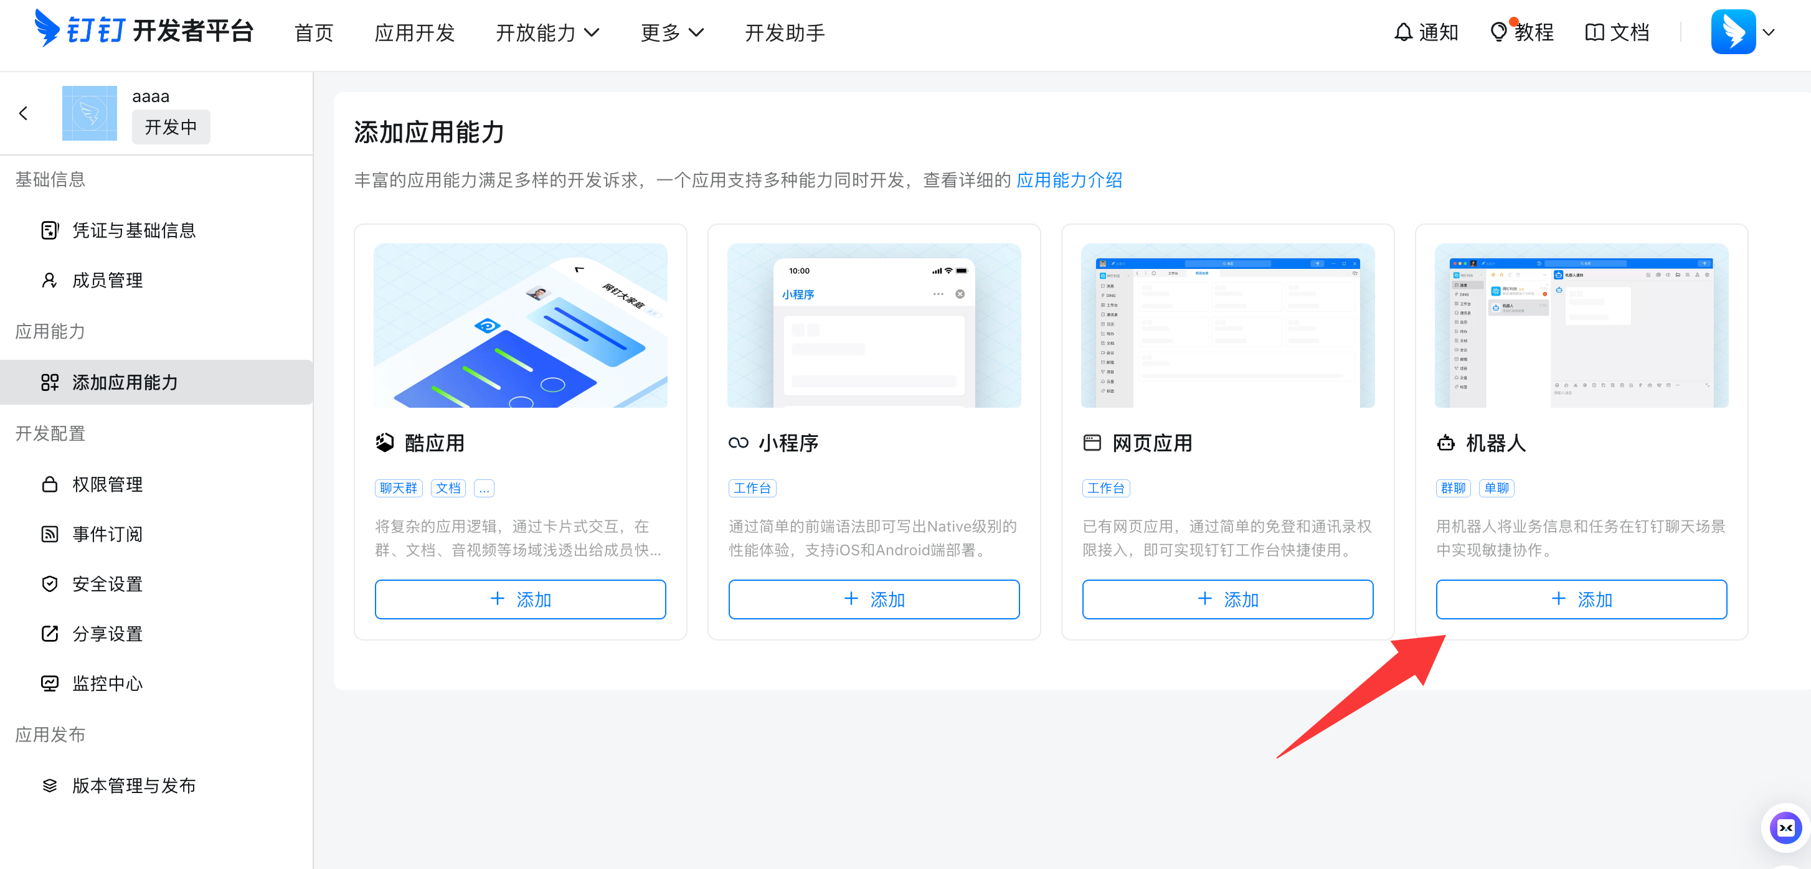Screen dimensions: 1811x869
Task: Click the user account avatar
Action: [1733, 32]
